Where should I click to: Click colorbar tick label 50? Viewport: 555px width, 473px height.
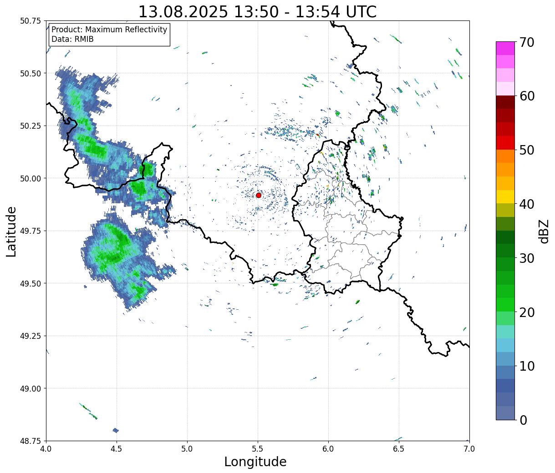tap(527, 150)
